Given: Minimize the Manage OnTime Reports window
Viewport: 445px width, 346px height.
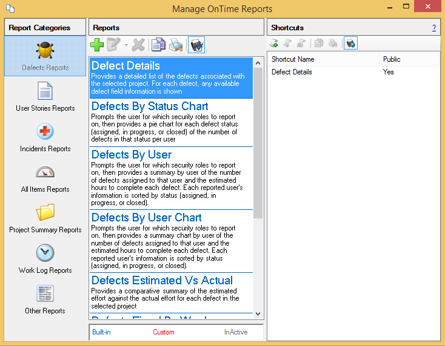Looking at the screenshot, I should pyautogui.click(x=390, y=7).
